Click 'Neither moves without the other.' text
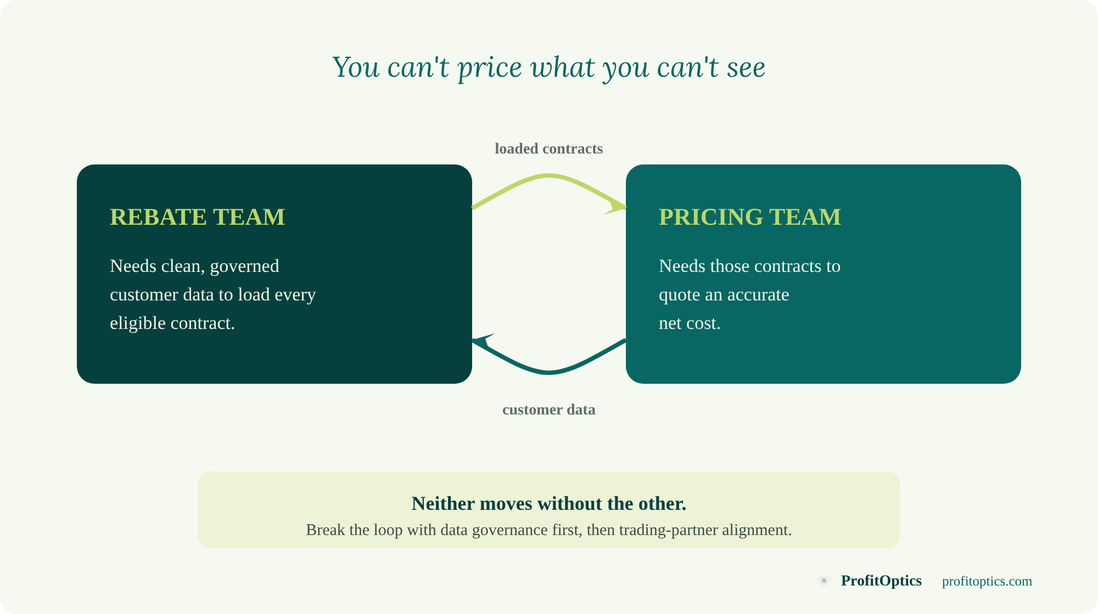 tap(549, 503)
